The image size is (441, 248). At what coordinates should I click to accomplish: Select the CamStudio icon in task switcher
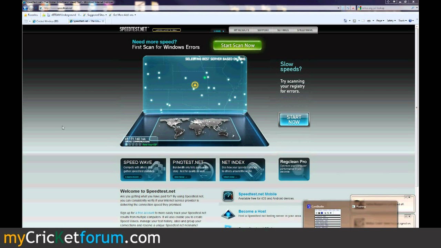[x=309, y=207]
